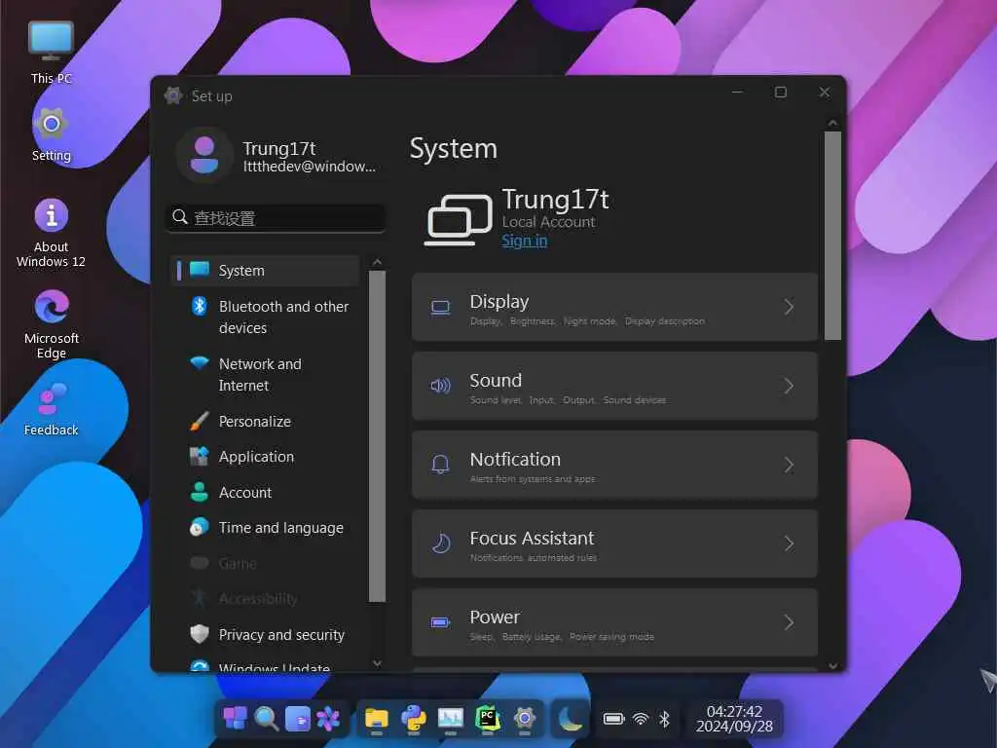Launch Microsoft Edge from the desktop
Image resolution: width=997 pixels, height=748 pixels.
(x=51, y=323)
